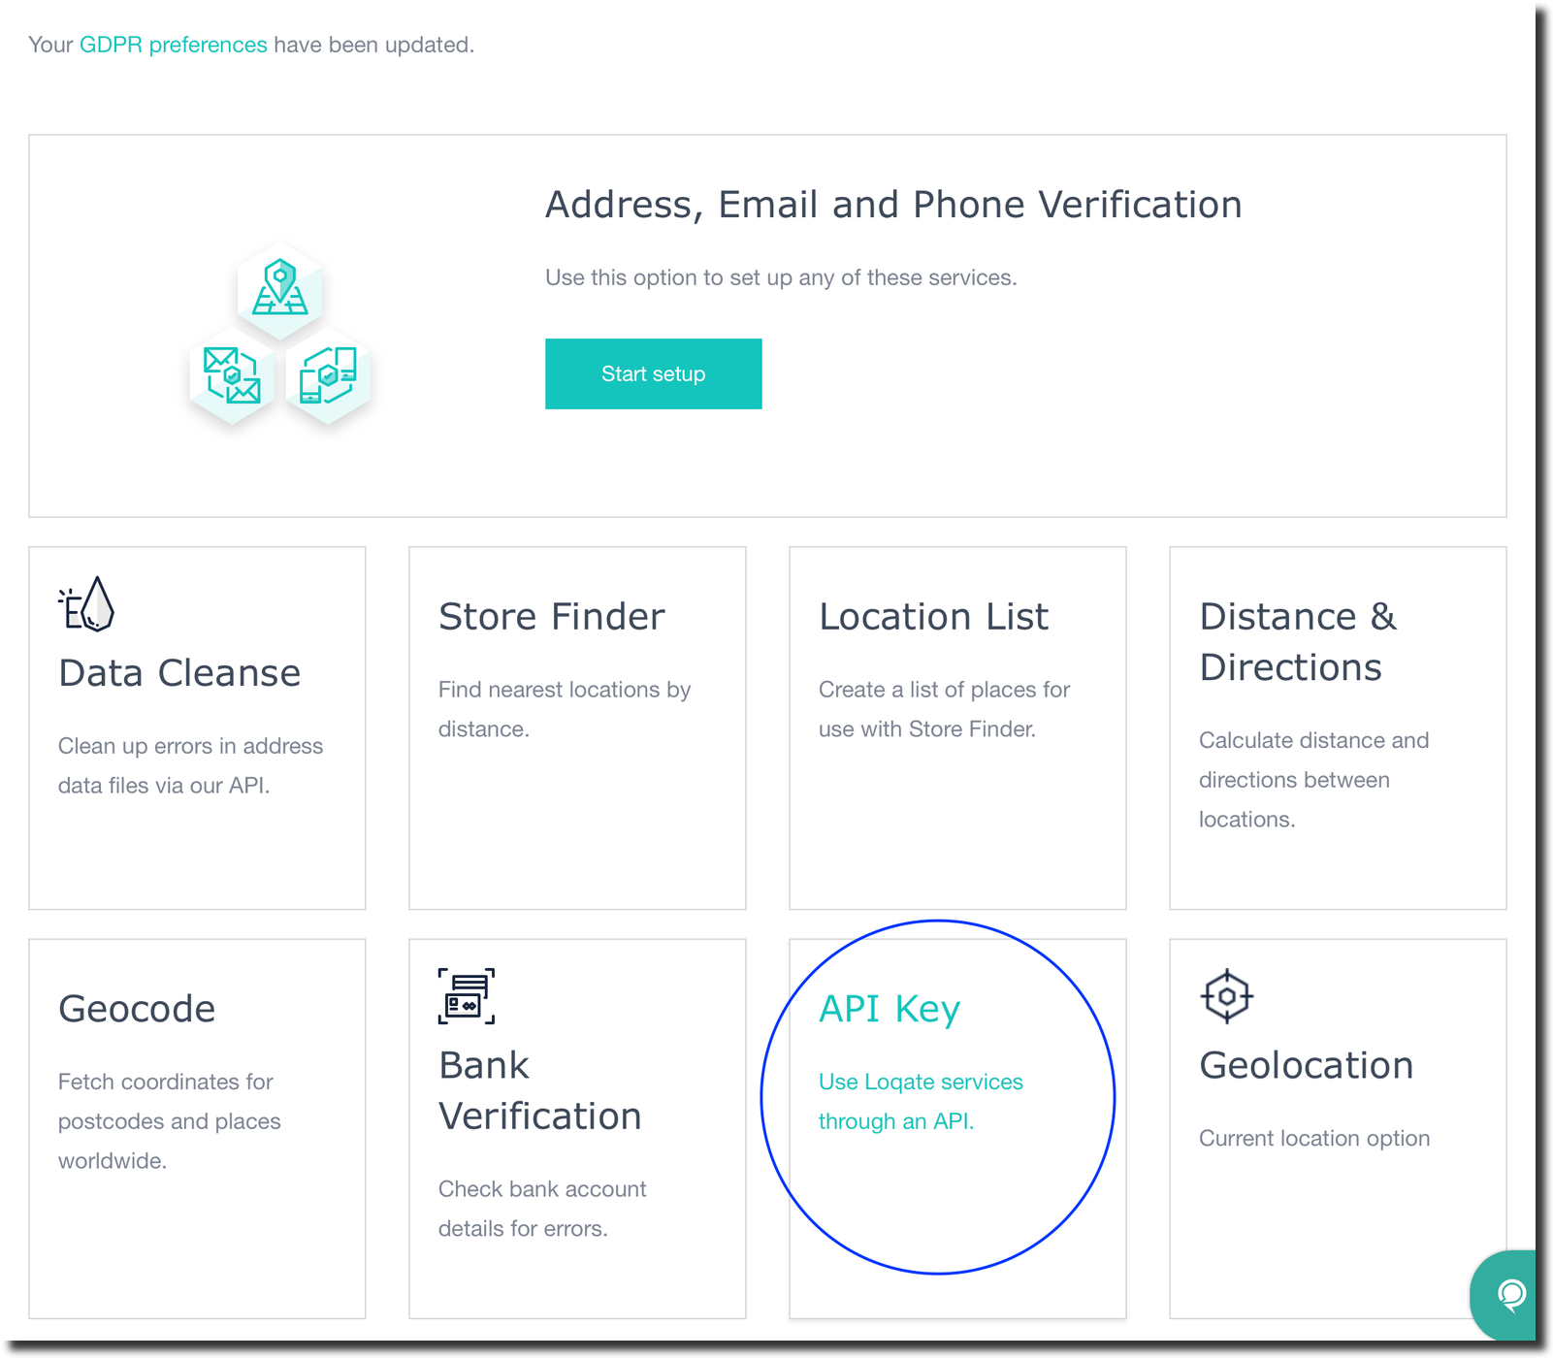The width and height of the screenshot is (1553, 1358).
Task: Click the phone devices hexagon icon
Action: (328, 375)
